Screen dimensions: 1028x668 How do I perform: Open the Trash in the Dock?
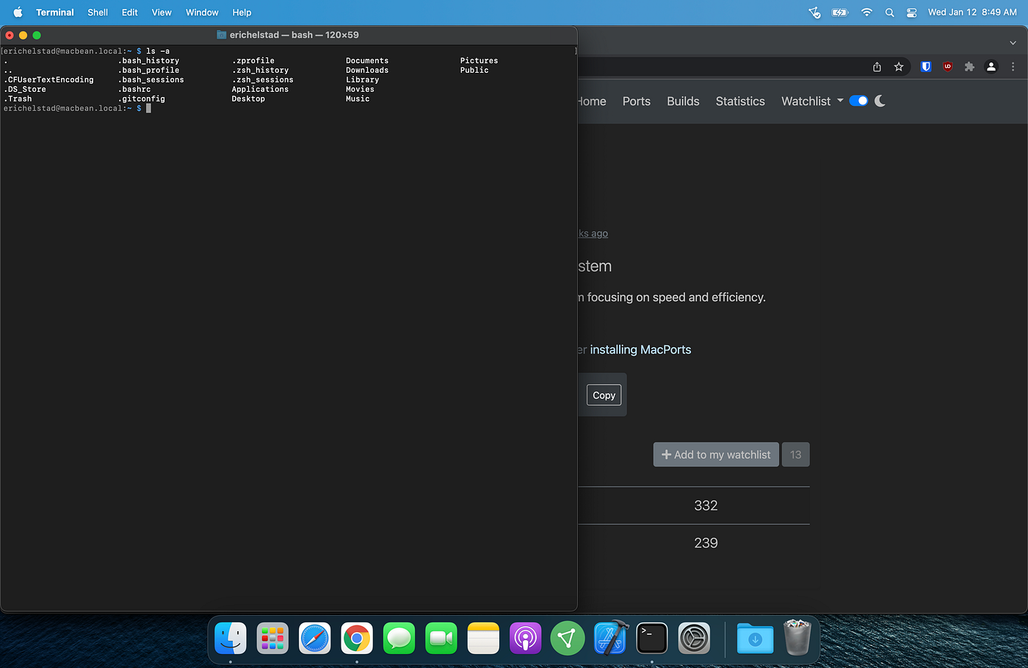[x=797, y=637]
